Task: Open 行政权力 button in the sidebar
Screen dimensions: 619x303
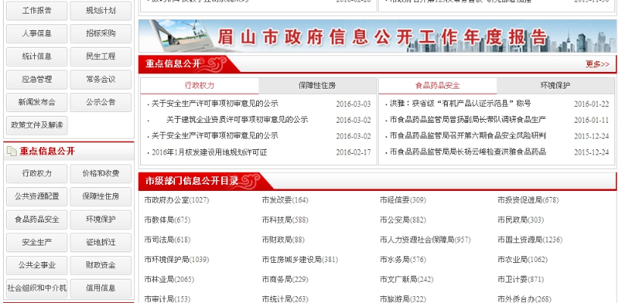Action: [x=36, y=173]
